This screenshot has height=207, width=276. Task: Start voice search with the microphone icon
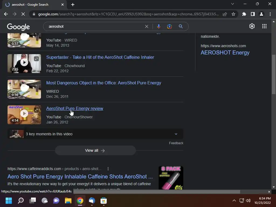[x=158, y=26]
